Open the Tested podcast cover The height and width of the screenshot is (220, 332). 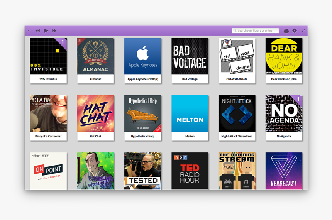pyautogui.click(x=143, y=171)
